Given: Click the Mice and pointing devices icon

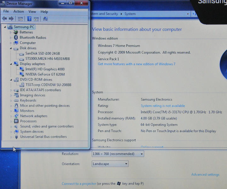Looking at the screenshot, I should (16, 106).
